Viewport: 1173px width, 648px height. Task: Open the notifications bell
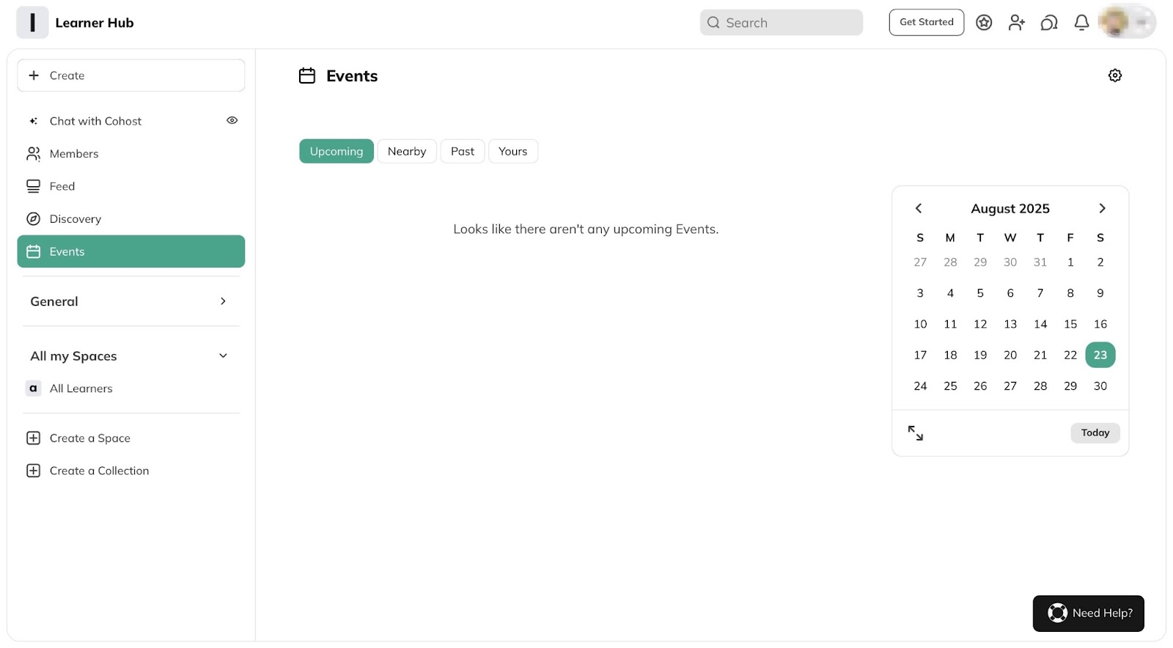[1081, 23]
